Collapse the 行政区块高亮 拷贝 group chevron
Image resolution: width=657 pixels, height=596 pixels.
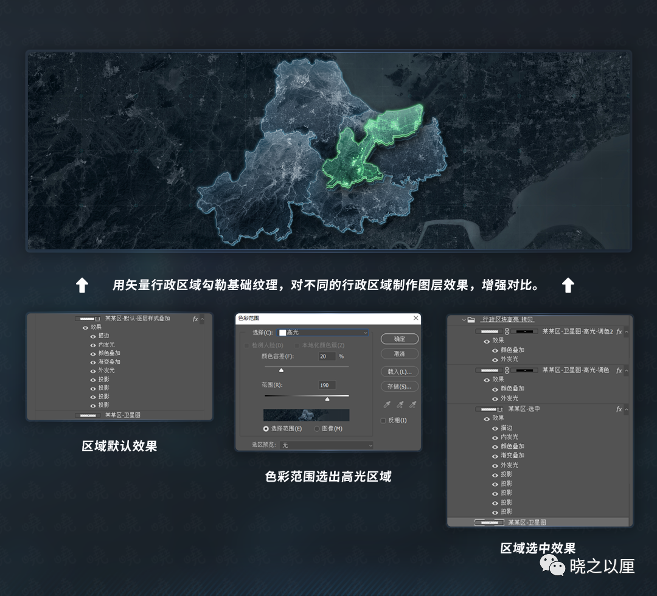(464, 319)
